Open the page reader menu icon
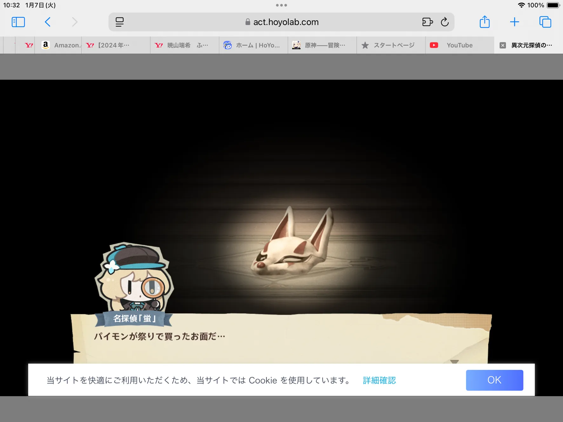Screen dimensions: 563x422 pos(119,22)
